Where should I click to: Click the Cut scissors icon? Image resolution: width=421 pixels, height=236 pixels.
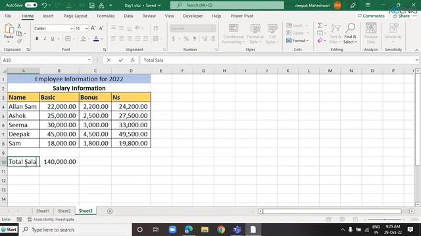pos(19,26)
